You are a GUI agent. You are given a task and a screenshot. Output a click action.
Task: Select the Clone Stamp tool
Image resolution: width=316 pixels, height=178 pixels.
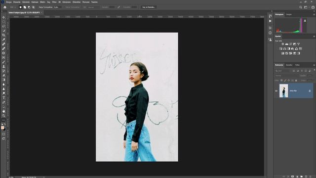(3, 66)
